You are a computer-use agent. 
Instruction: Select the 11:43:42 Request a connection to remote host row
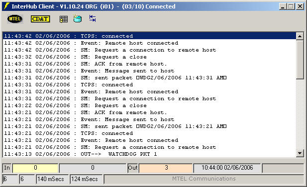click(x=149, y=50)
